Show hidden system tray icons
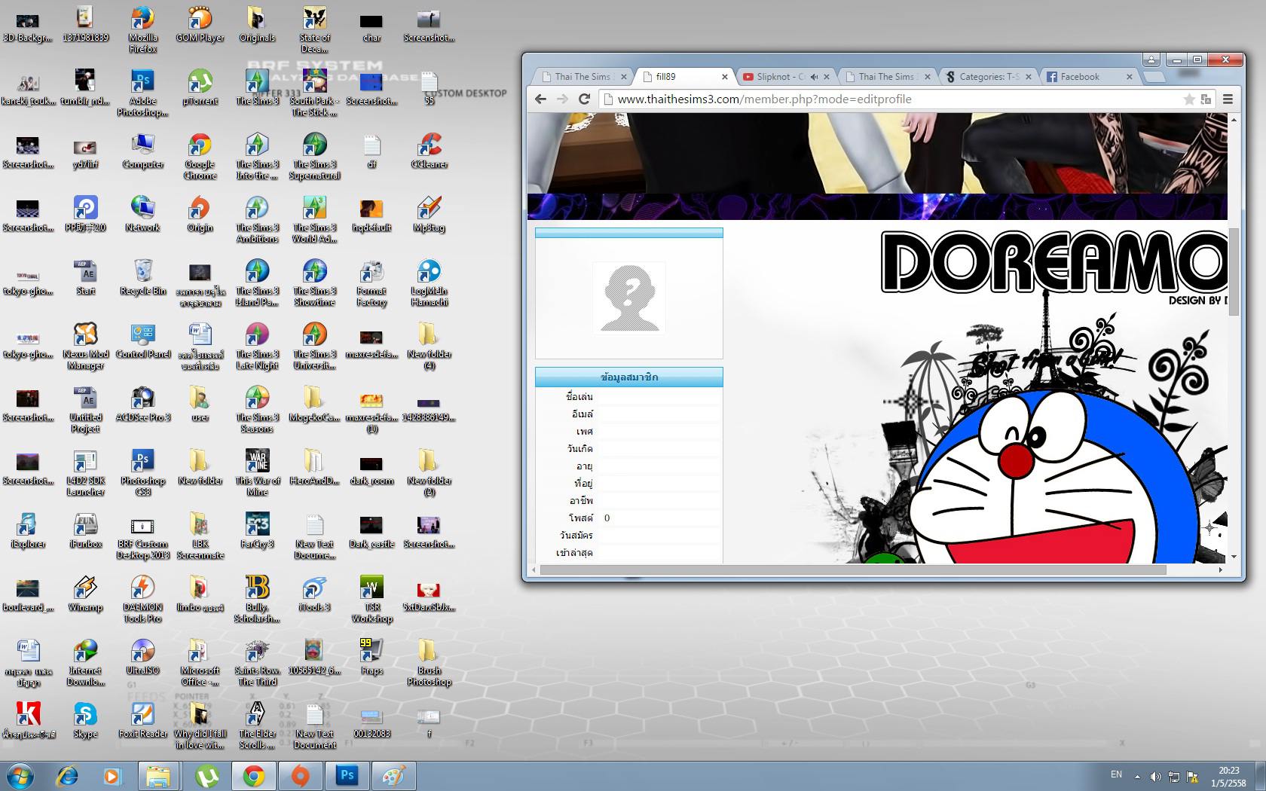1266x791 pixels. [x=1138, y=776]
